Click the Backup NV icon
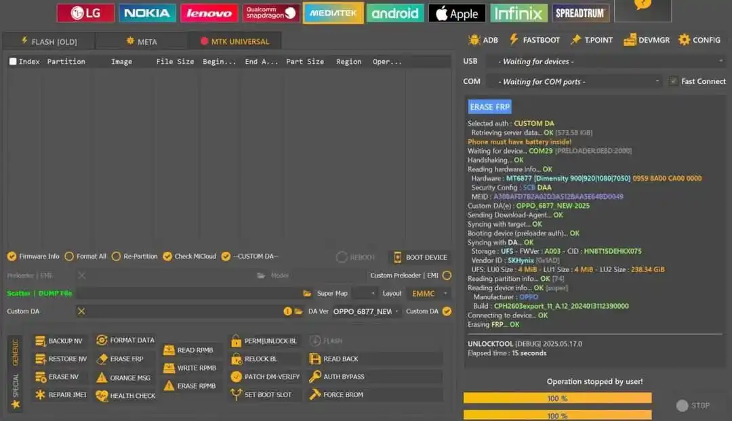This screenshot has width=732, height=421. click(x=40, y=341)
